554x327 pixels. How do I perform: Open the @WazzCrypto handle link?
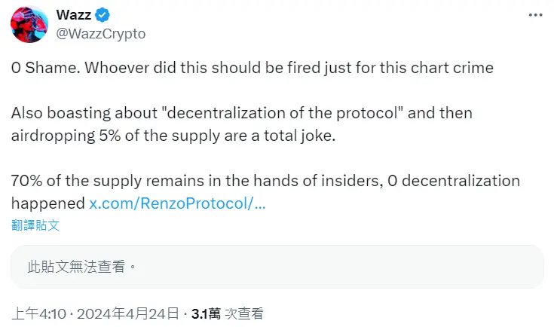coord(101,34)
